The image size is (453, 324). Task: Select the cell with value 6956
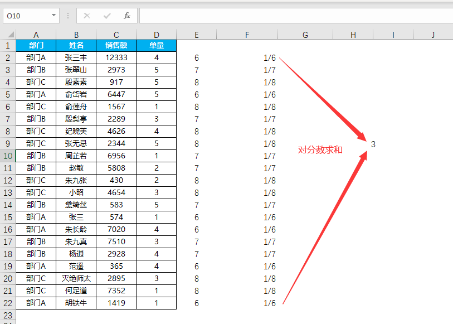116,156
